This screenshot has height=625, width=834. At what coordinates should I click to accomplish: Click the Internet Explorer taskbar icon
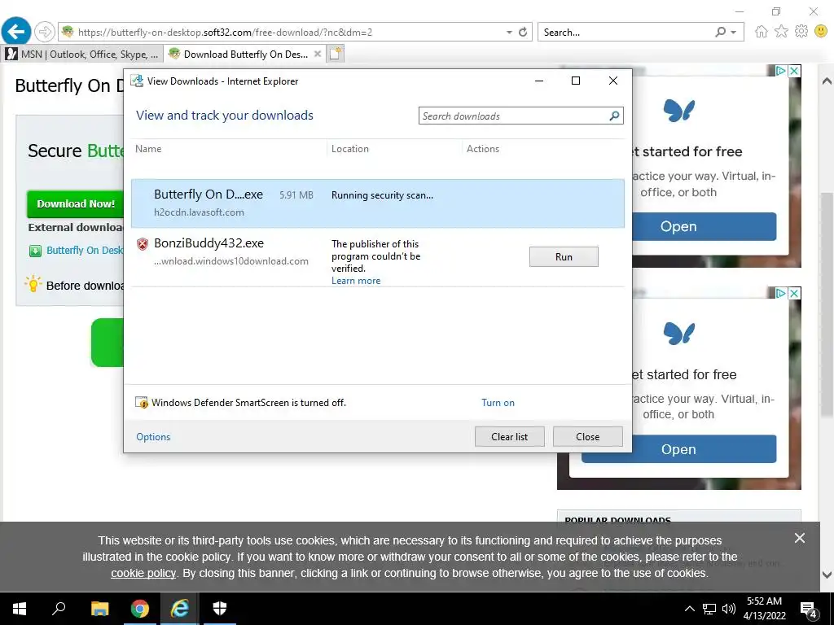tap(180, 609)
